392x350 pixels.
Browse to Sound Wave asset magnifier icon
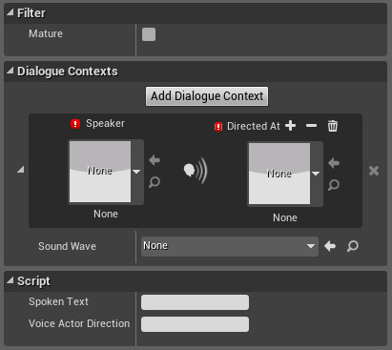pos(353,246)
